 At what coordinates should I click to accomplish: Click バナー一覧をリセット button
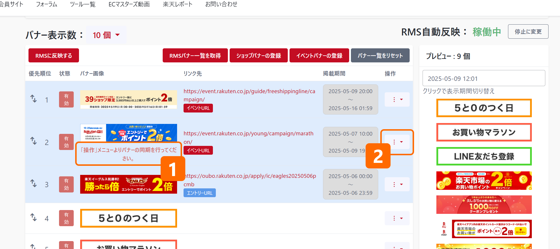(380, 55)
